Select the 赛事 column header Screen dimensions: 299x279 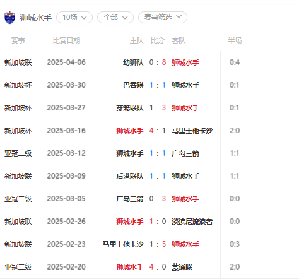(18, 40)
